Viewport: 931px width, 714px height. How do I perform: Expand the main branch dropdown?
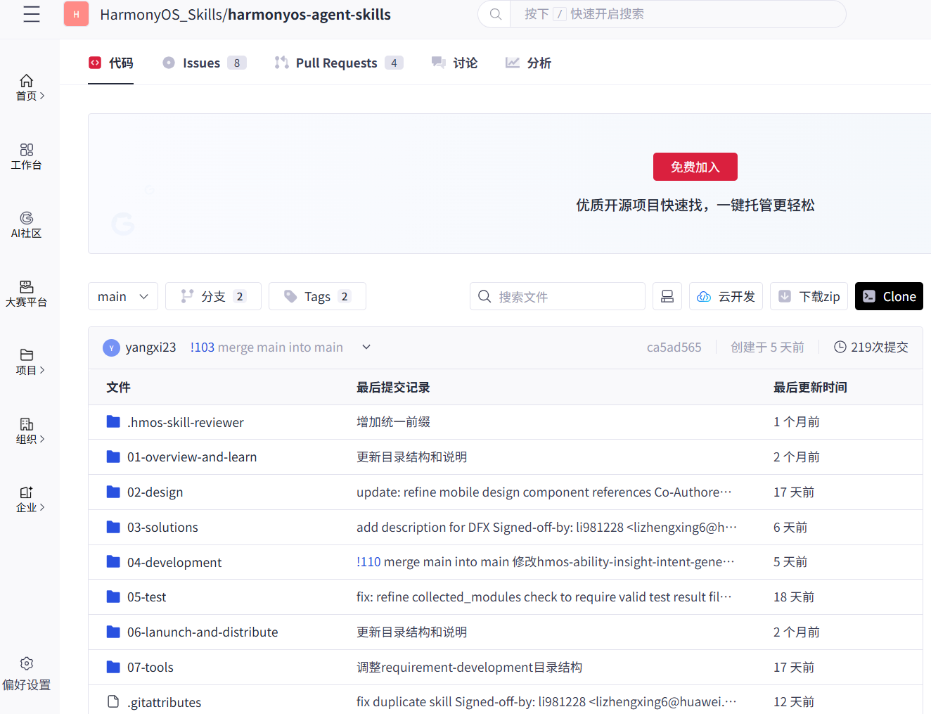[x=123, y=296]
